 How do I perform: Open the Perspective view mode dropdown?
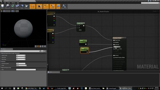pyautogui.click(x=7, y=11)
